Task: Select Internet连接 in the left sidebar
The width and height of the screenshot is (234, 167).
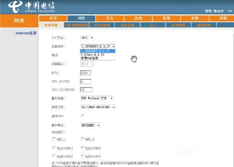Action: [26, 33]
